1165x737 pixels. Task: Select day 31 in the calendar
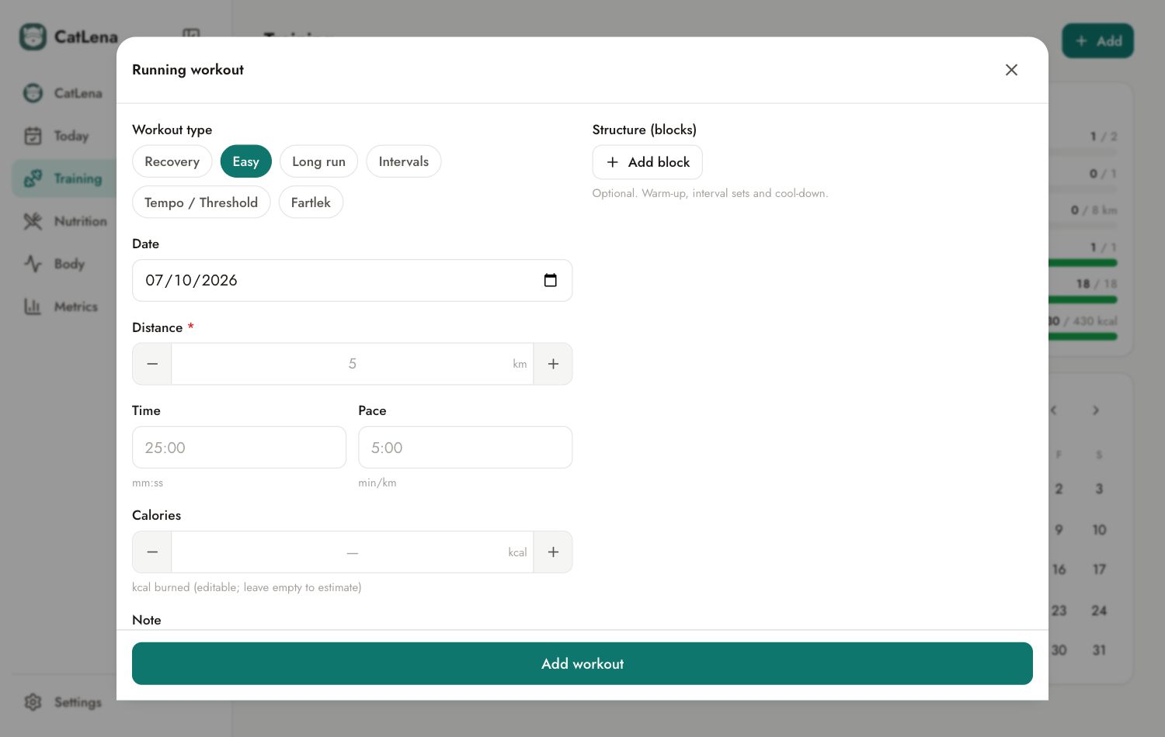coord(1099,650)
